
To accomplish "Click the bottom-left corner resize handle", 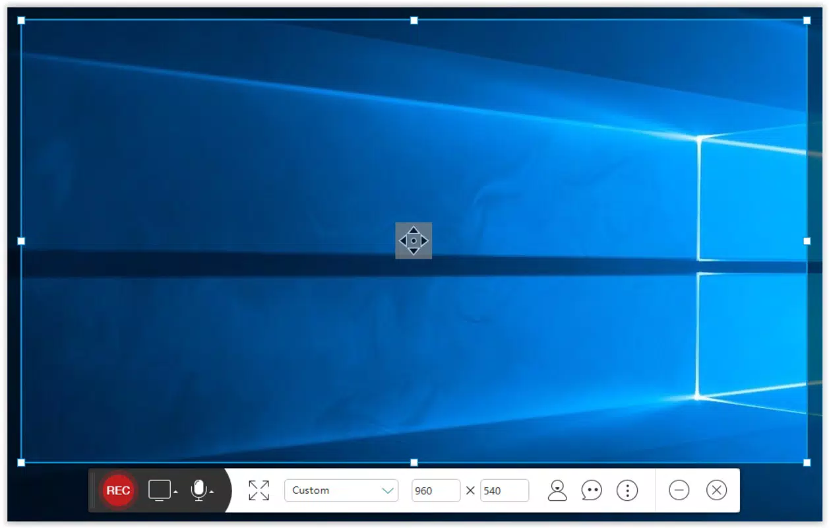I will (x=21, y=463).
